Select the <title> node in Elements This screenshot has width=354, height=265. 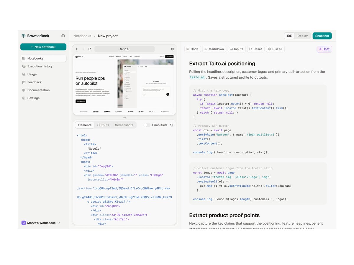(90, 144)
